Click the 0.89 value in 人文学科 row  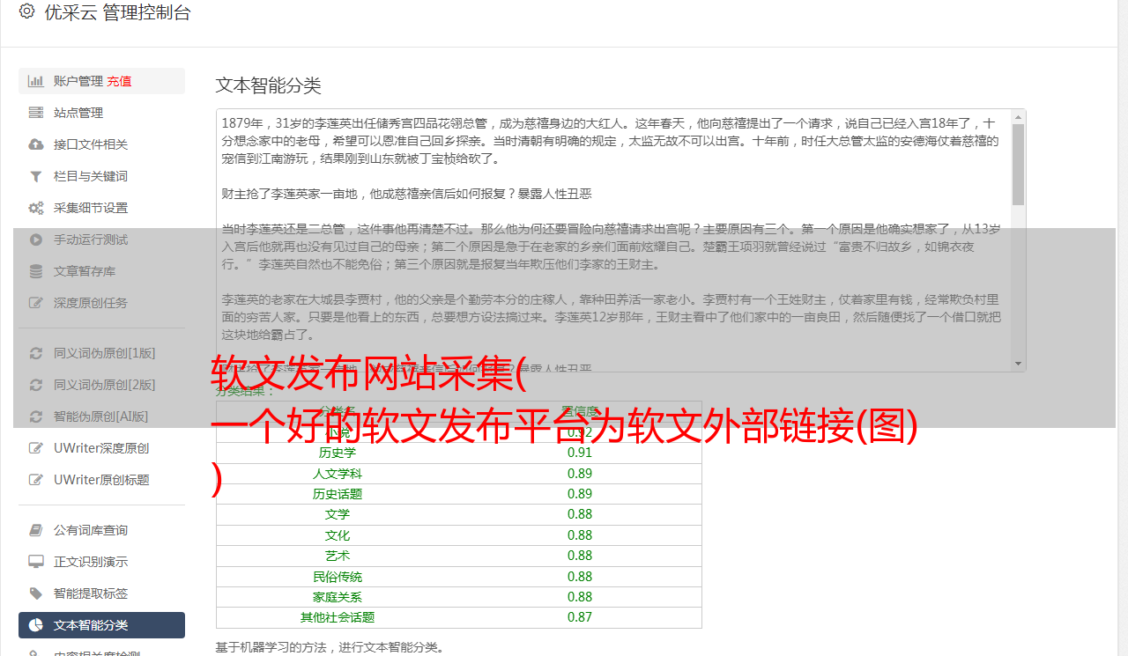coord(580,474)
